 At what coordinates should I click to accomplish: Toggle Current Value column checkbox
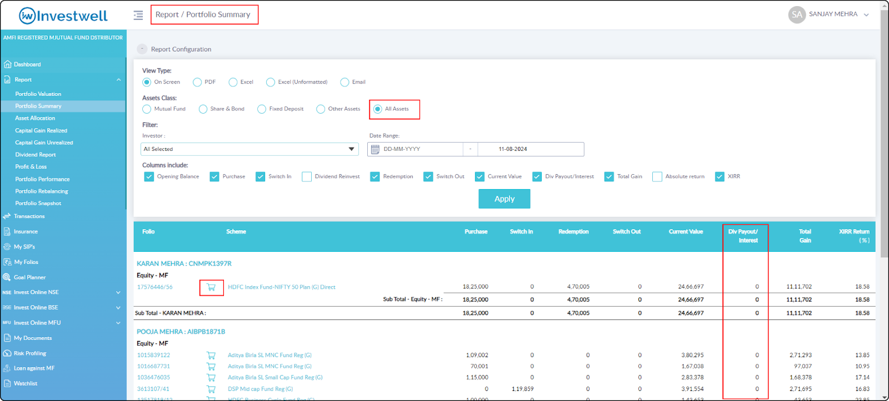(480, 176)
